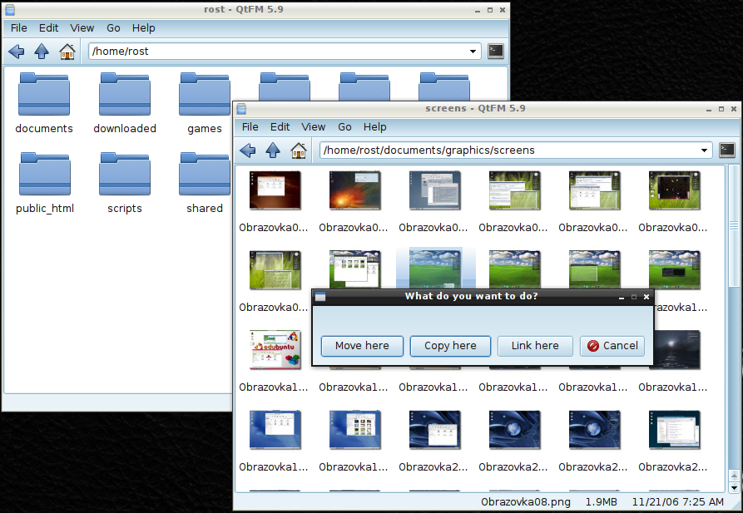Click Back arrow in screens window

pos(248,150)
